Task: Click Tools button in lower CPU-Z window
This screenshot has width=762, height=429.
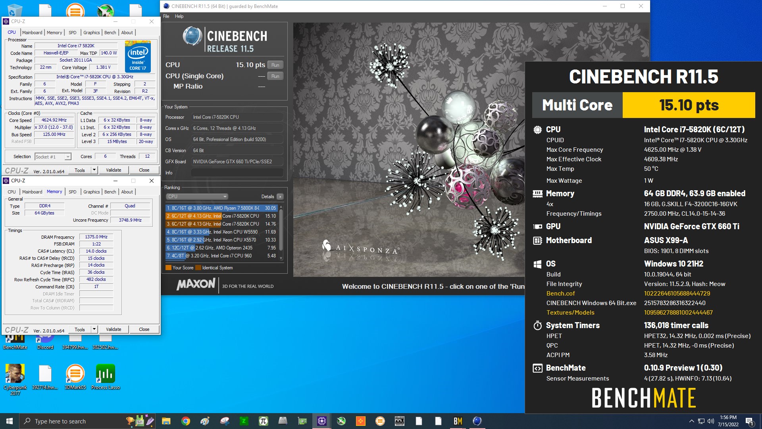Action: (x=80, y=329)
